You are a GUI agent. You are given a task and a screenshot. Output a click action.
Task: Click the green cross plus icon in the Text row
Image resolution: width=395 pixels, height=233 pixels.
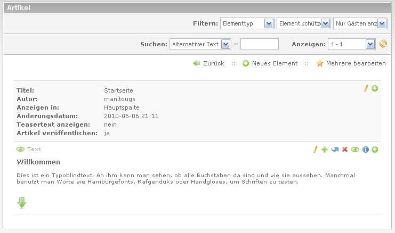pyautogui.click(x=325, y=149)
